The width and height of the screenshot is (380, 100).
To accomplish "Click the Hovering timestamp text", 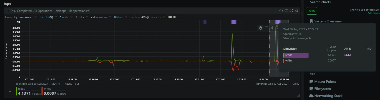I will [278, 84].
